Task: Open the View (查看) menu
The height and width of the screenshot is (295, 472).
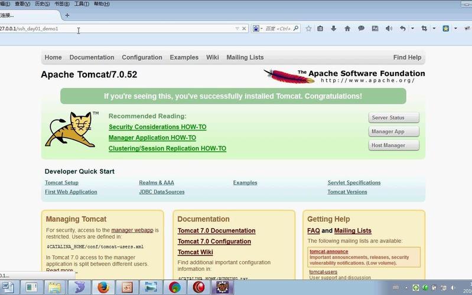Action: coord(22,4)
